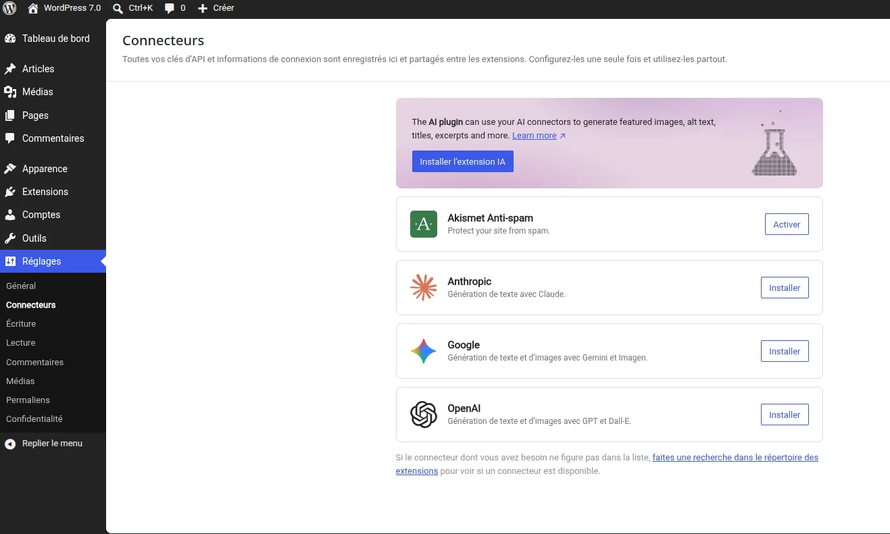
Task: Click WordPress 7.0 site name
Action: (x=72, y=8)
